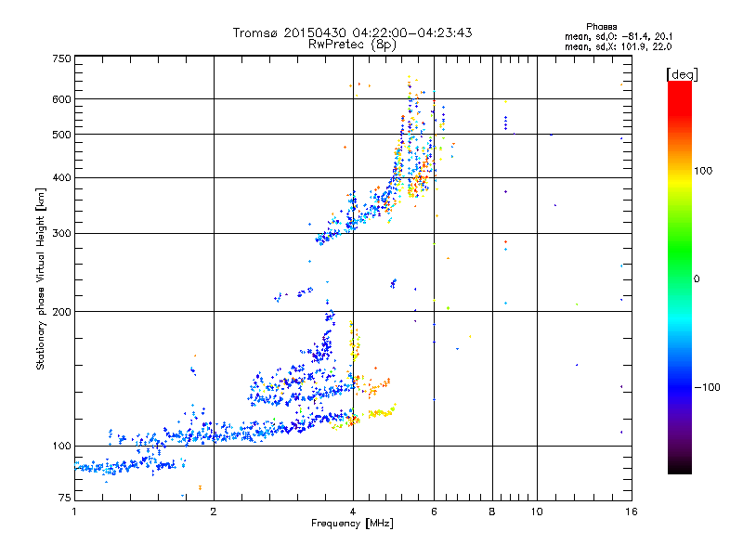This screenshot has height=557, width=743.
Task: Click the x-axis tick label "8"
Action: coord(492,512)
